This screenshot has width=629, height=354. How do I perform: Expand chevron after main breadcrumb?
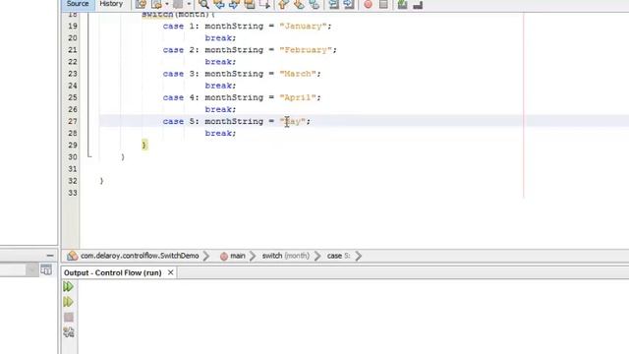[x=253, y=256]
